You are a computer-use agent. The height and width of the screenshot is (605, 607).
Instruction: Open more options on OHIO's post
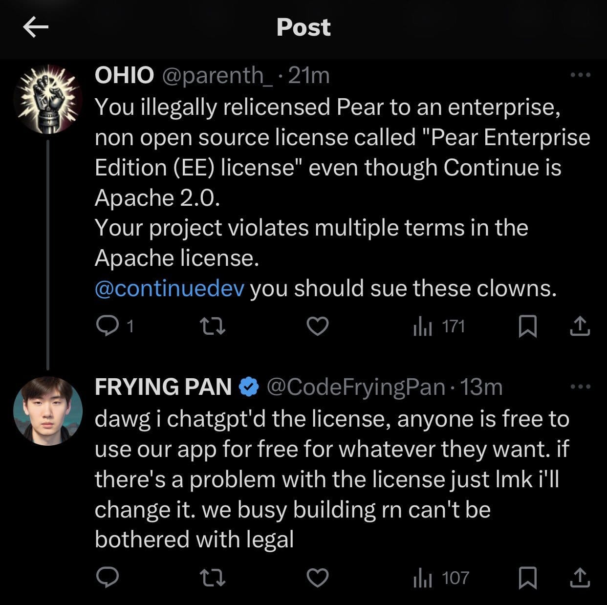[x=581, y=75]
